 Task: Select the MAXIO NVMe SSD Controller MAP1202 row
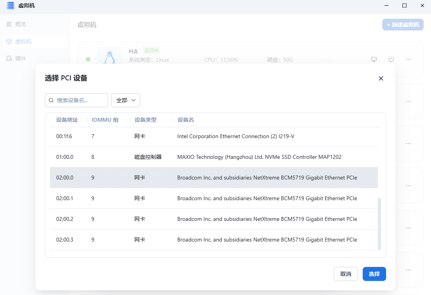pyautogui.click(x=214, y=157)
